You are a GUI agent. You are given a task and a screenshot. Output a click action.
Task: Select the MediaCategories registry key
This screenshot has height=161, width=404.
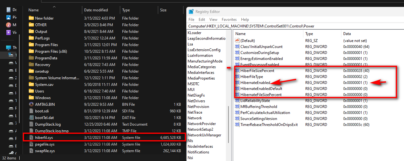(x=202, y=67)
